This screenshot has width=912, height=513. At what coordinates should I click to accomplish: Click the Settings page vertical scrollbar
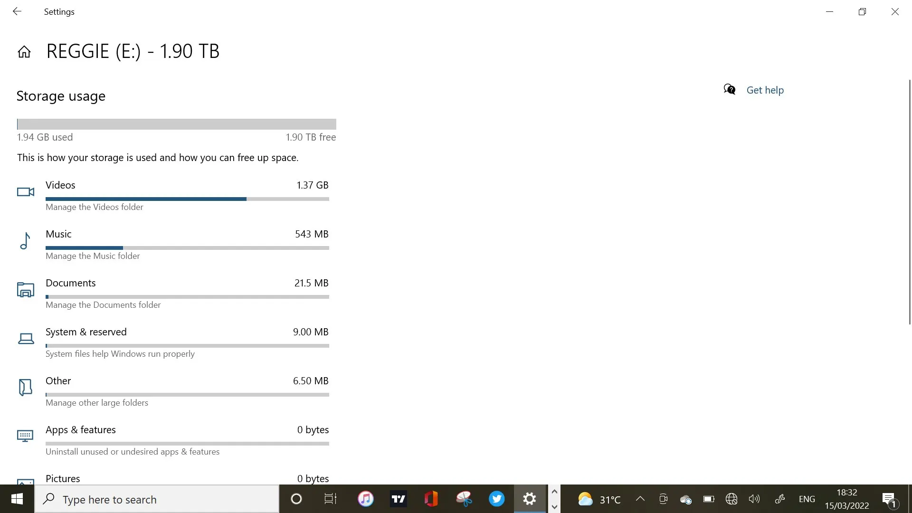coord(909,202)
